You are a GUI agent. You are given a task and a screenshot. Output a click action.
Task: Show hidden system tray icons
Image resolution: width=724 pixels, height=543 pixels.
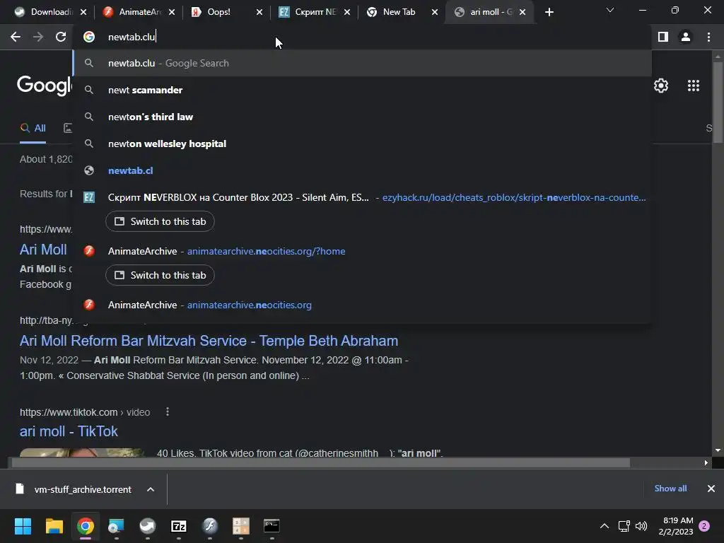tap(604, 526)
